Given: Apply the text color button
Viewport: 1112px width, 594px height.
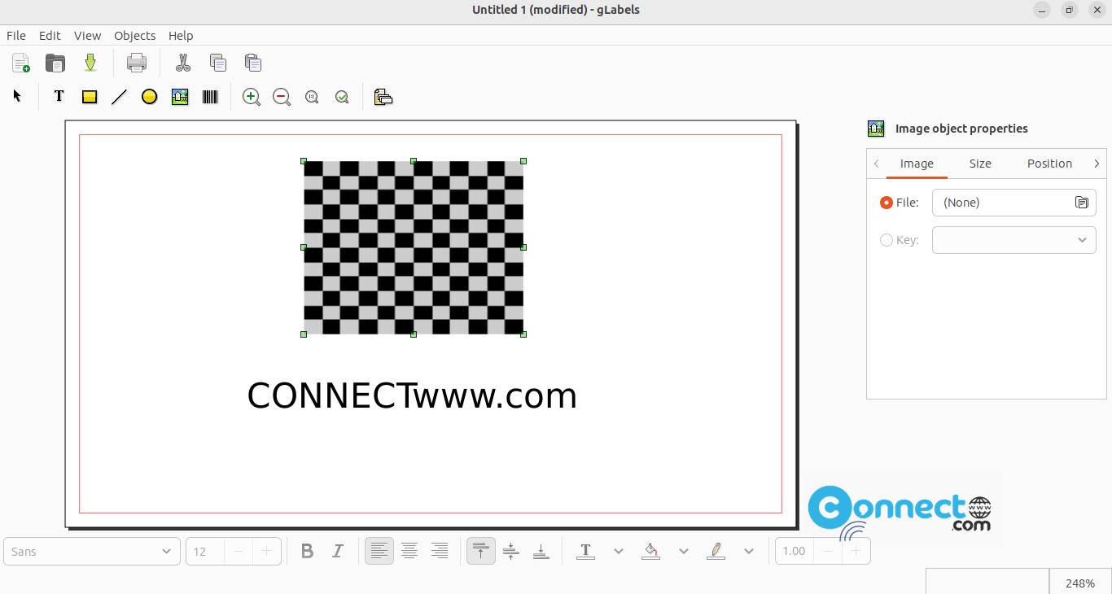Looking at the screenshot, I should point(585,551).
